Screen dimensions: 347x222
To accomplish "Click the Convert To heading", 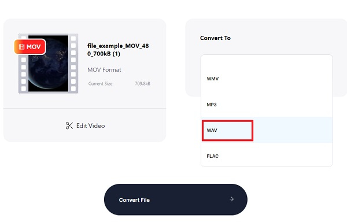I will 215,38.
